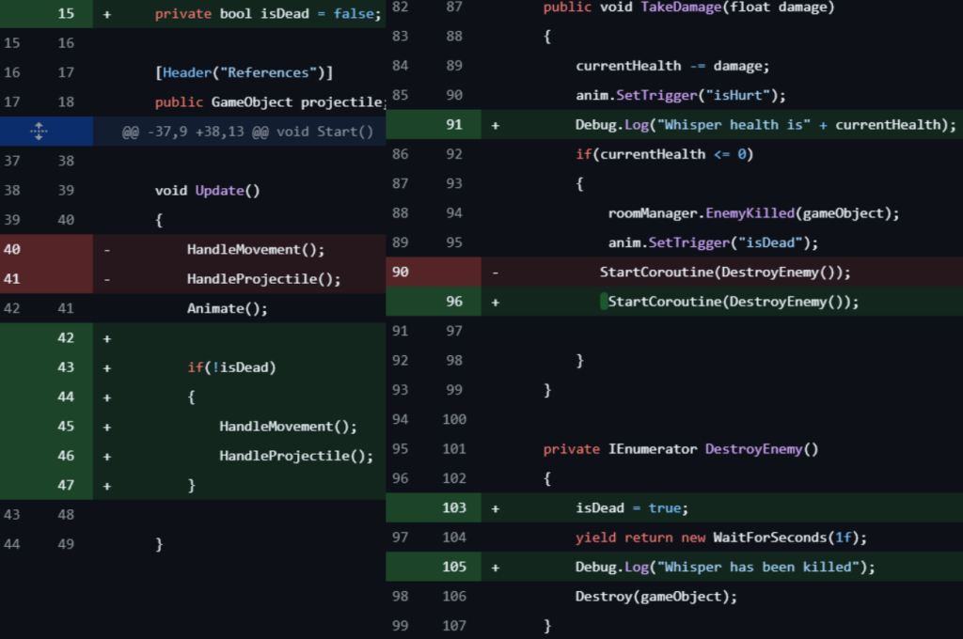
Task: Select added Debug.Log "Whisper health is" line
Action: click(x=766, y=125)
